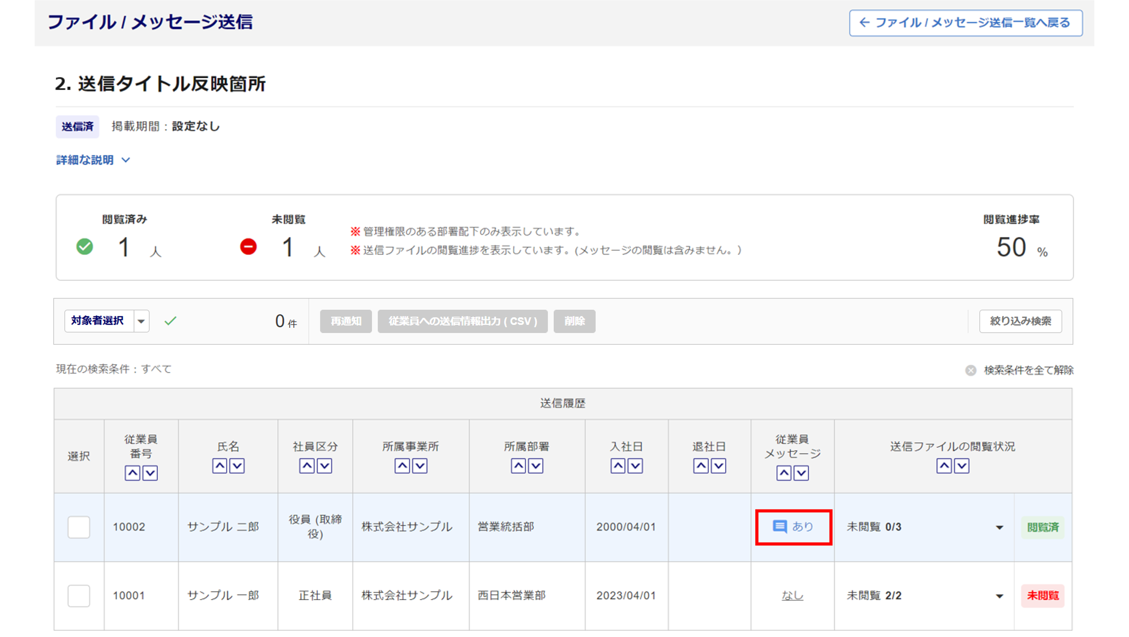Sort 所属事業所 column descending arrow
The height and width of the screenshot is (637, 1129).
420,465
